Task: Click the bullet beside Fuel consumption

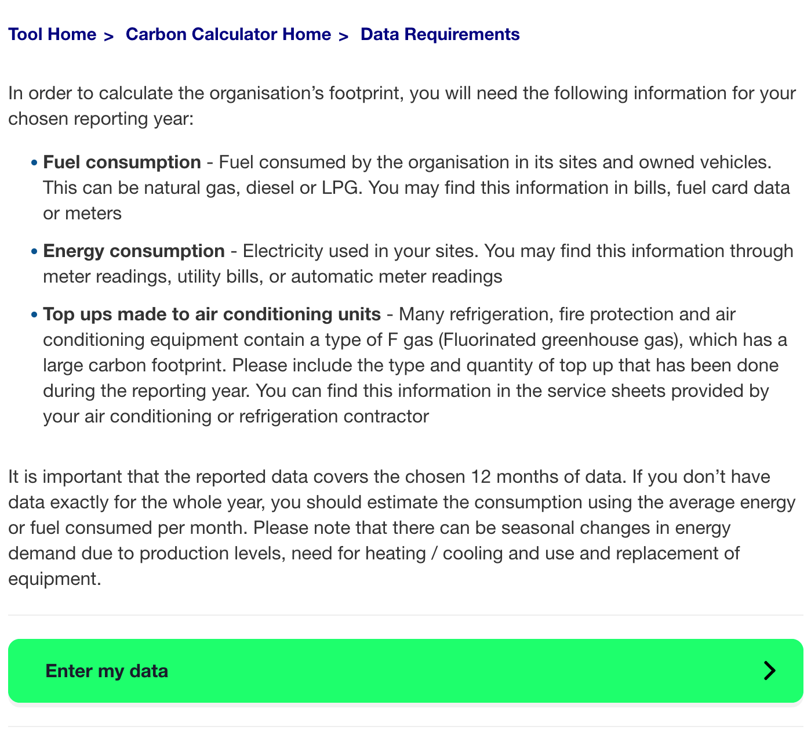Action: click(x=33, y=163)
